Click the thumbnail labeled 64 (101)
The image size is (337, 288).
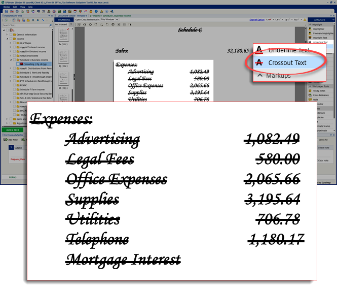pos(63,35)
